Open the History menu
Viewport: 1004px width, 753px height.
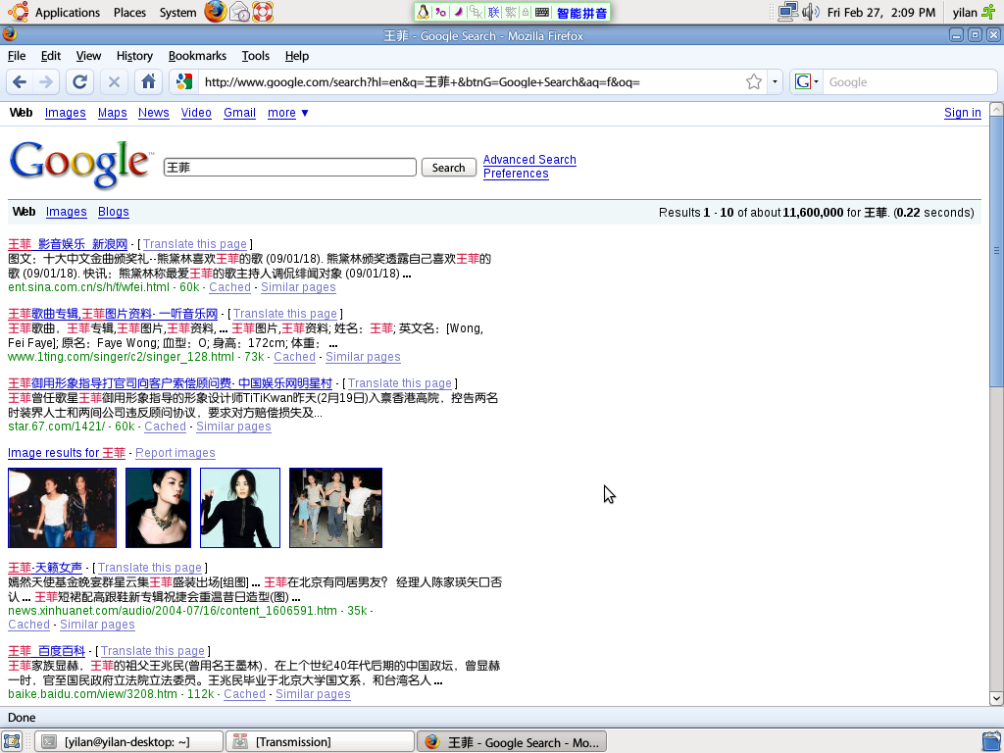pyautogui.click(x=134, y=56)
